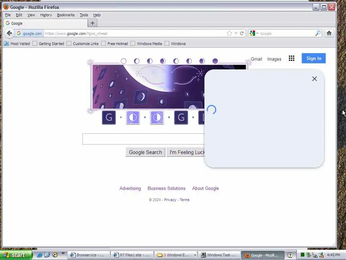This screenshot has width=346, height=260.
Task: Open the location bar history dropdown arrow
Action: pyautogui.click(x=236, y=34)
